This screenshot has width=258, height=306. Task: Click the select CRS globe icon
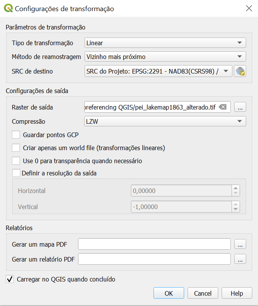coord(240,71)
